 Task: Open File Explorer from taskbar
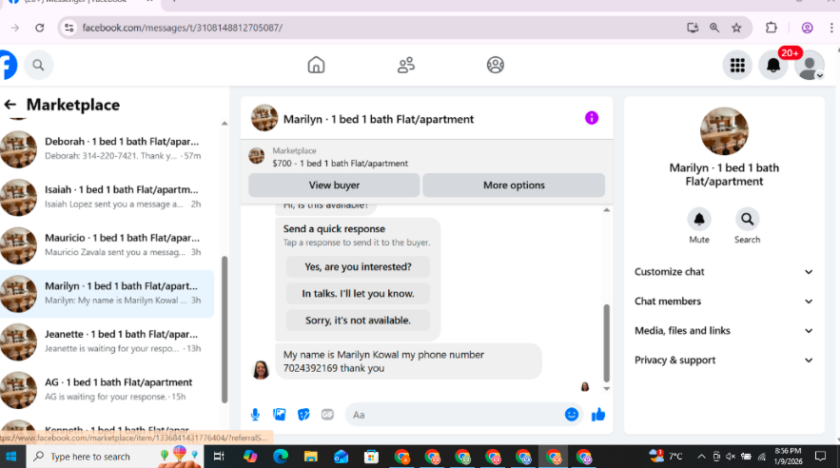pyautogui.click(x=311, y=457)
